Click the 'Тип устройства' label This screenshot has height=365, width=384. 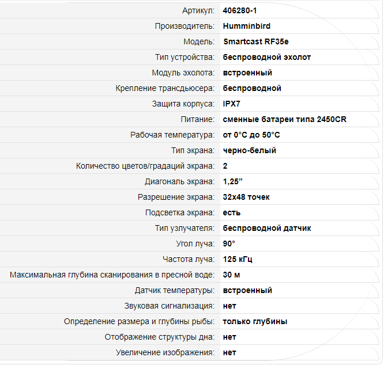point(185,58)
